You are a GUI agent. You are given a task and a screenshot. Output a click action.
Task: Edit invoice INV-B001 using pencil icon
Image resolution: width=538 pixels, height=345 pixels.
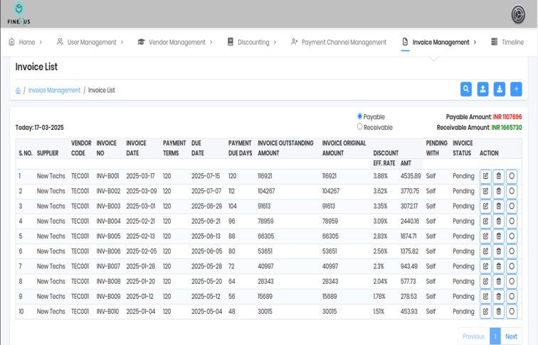click(x=485, y=176)
